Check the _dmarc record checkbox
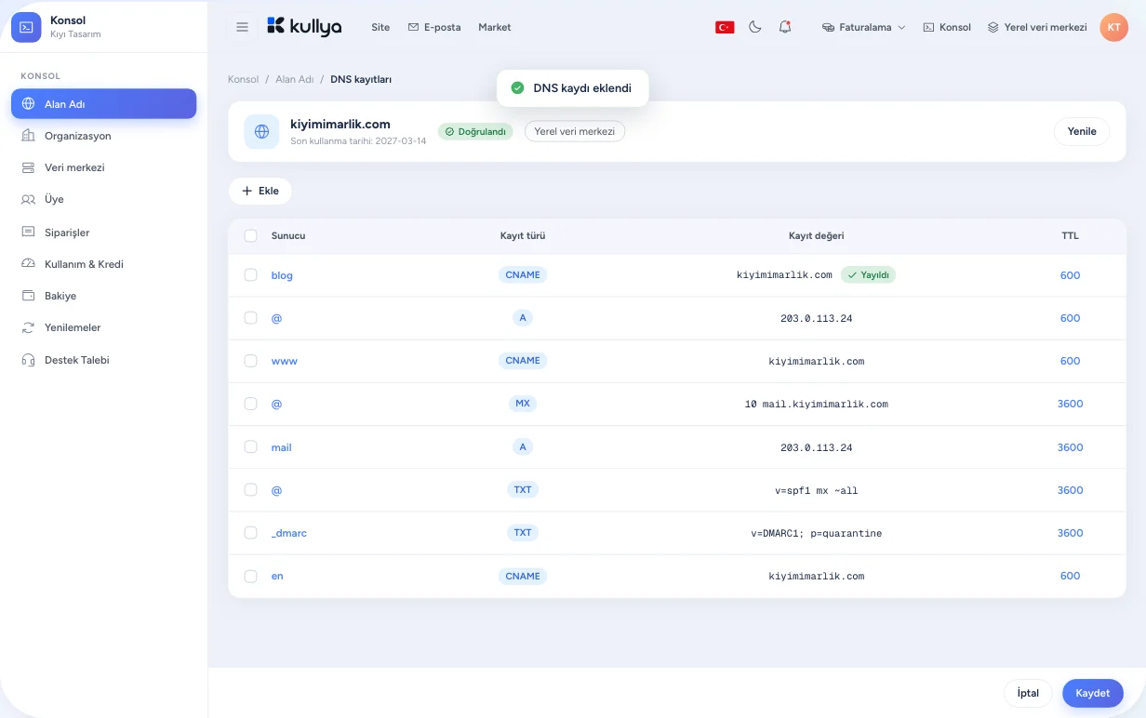1146x718 pixels. pyautogui.click(x=250, y=533)
